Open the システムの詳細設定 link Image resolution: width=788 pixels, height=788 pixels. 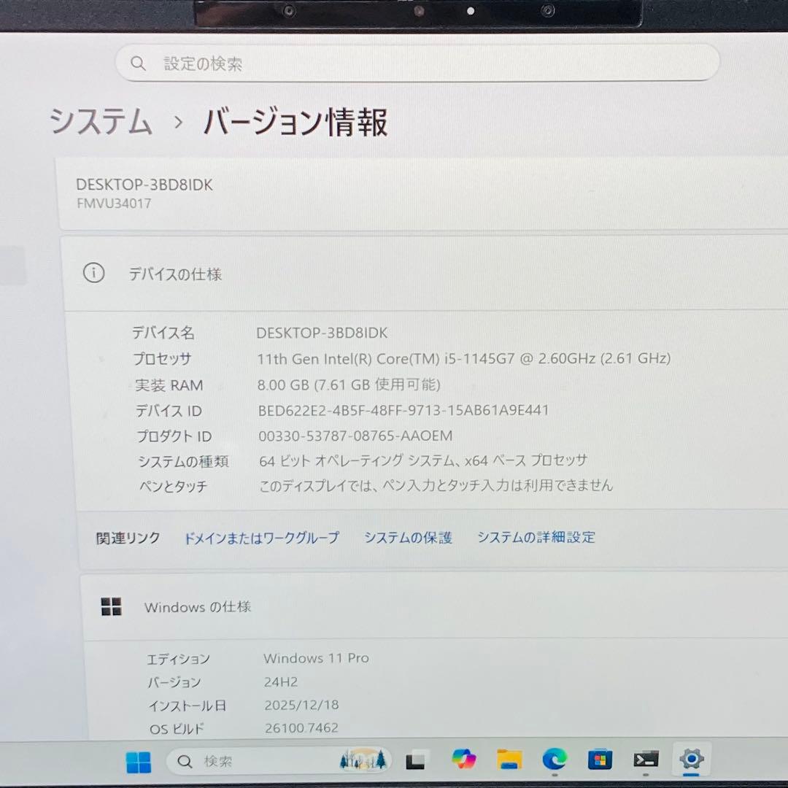[536, 538]
